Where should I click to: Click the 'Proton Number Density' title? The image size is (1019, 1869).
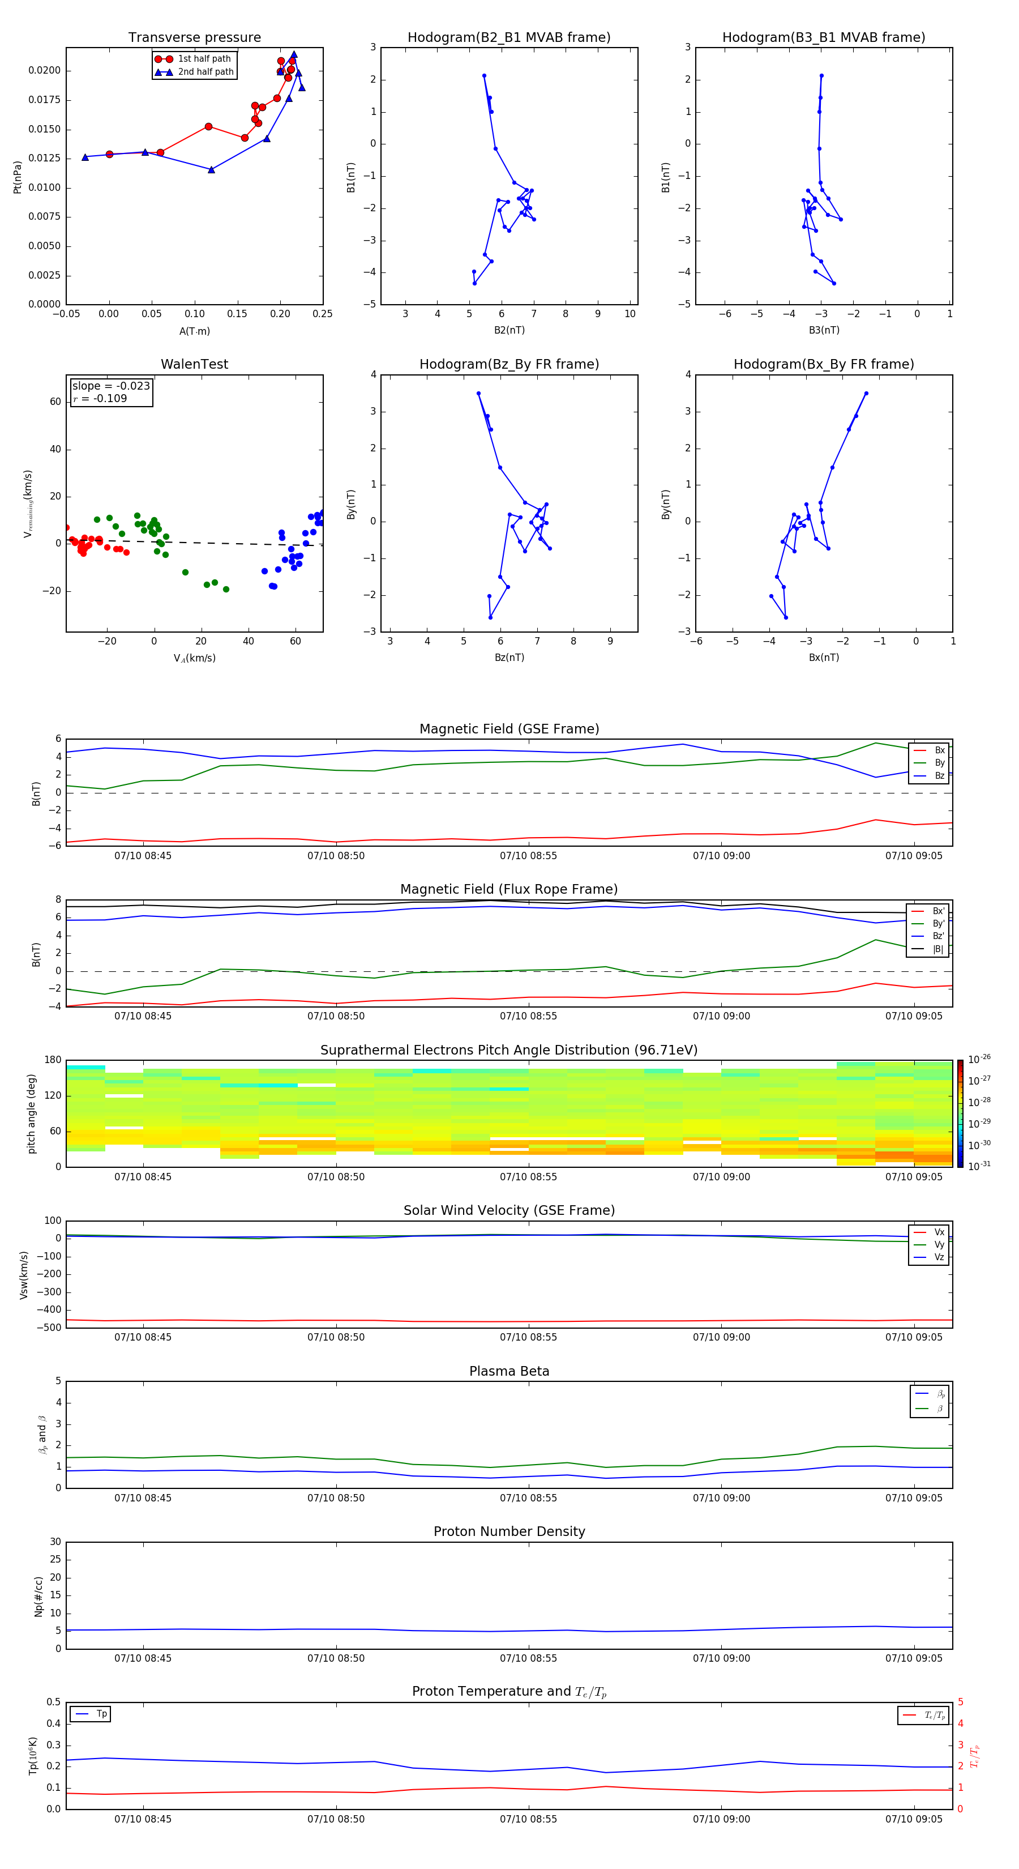point(509,1531)
